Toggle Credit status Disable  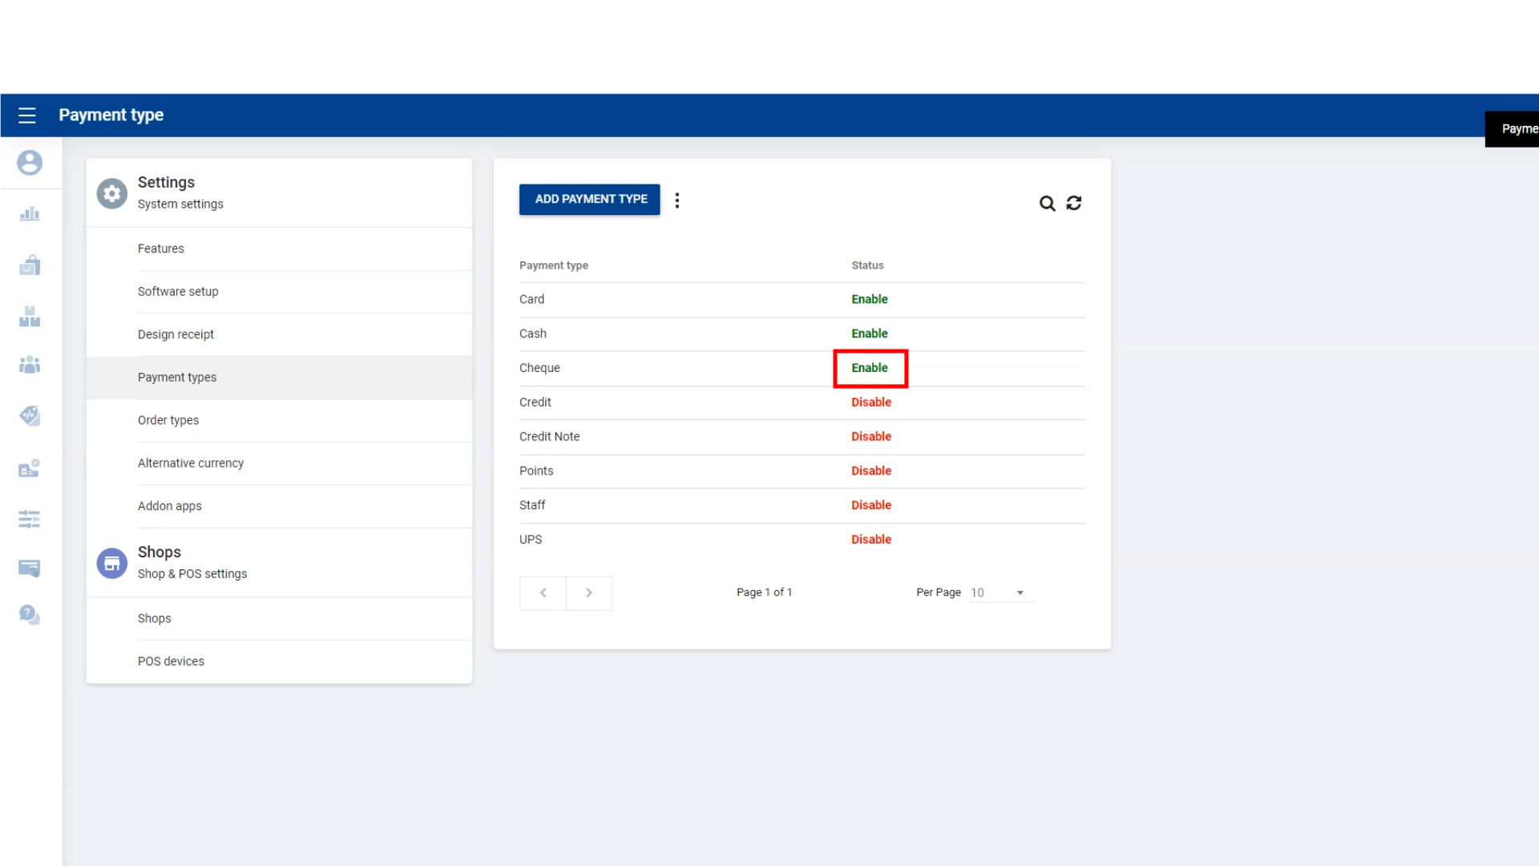(870, 403)
